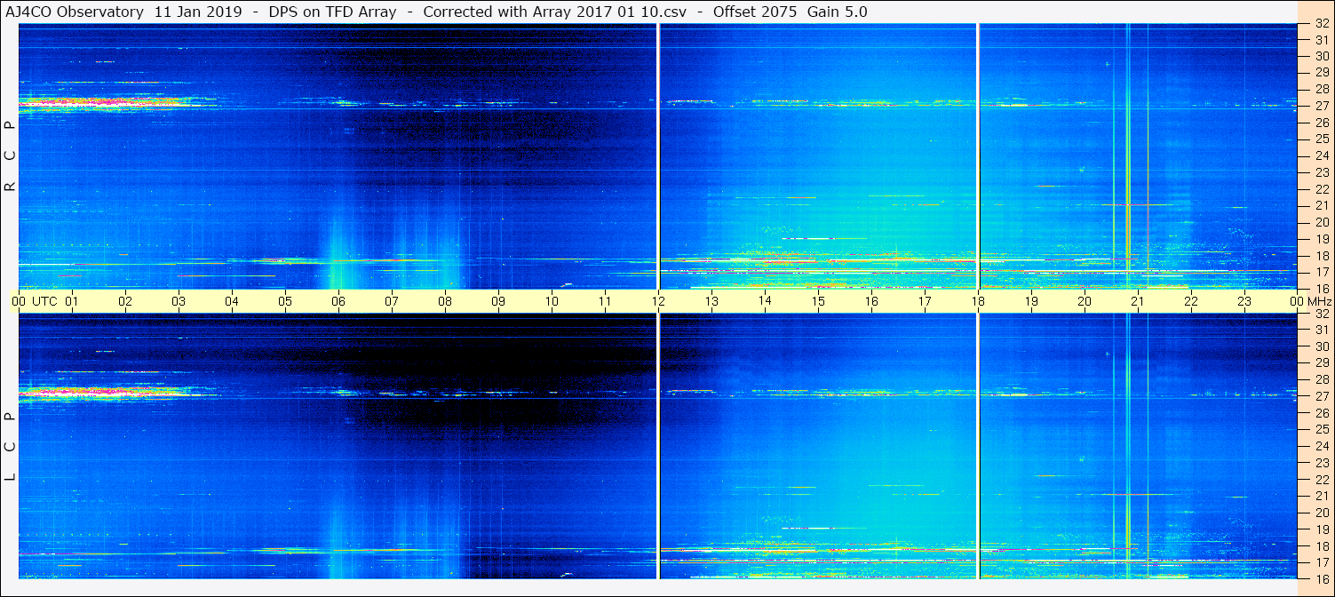Click the 18 hour label on time axis

[978, 301]
